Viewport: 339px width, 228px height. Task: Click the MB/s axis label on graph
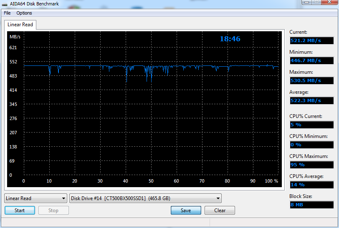point(15,37)
